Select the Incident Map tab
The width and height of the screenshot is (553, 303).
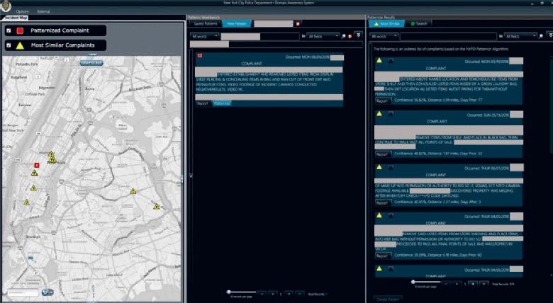16,17
